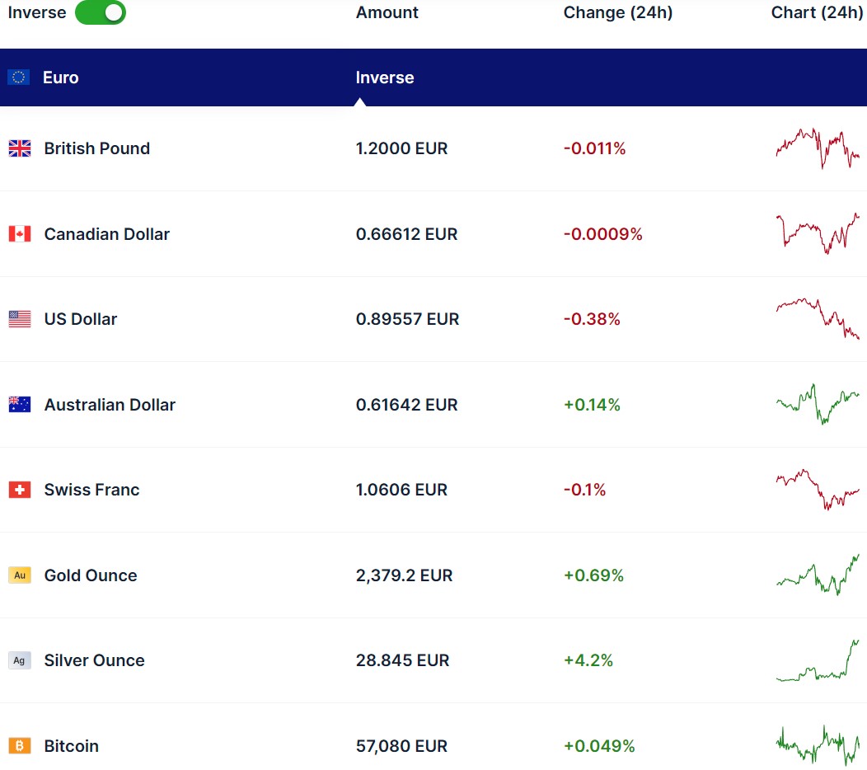
Task: Open the US Dollar link
Action: 80,319
